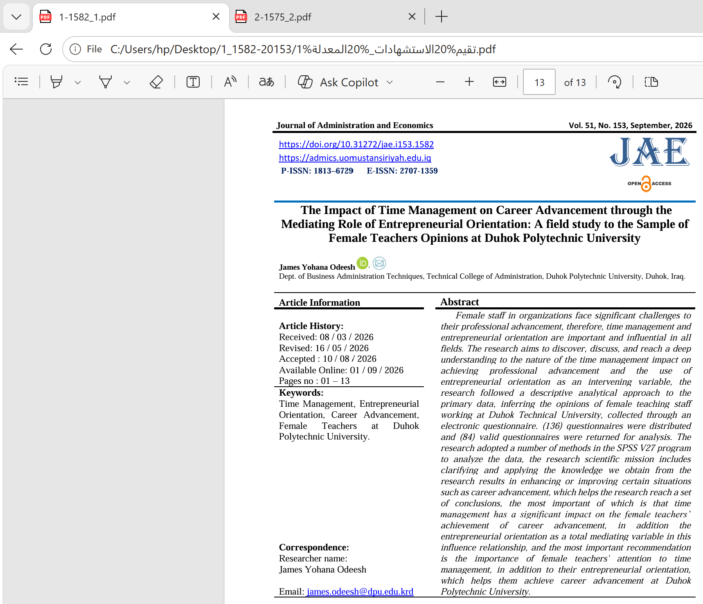Toggle fit to width view

coord(500,82)
